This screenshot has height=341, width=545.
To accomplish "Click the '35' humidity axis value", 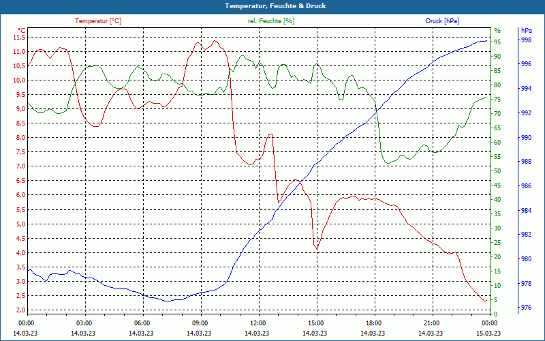I will [x=497, y=214].
